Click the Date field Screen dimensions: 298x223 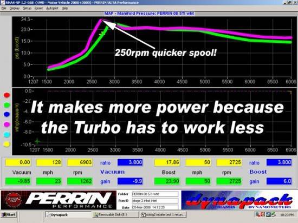(x=155, y=207)
